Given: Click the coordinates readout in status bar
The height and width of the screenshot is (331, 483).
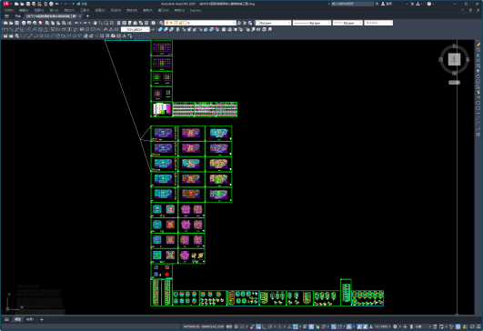Looking at the screenshot, I should [204, 326].
